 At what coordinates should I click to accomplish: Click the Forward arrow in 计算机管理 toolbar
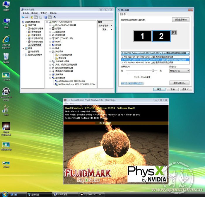pyautogui.click(x=27, y=17)
